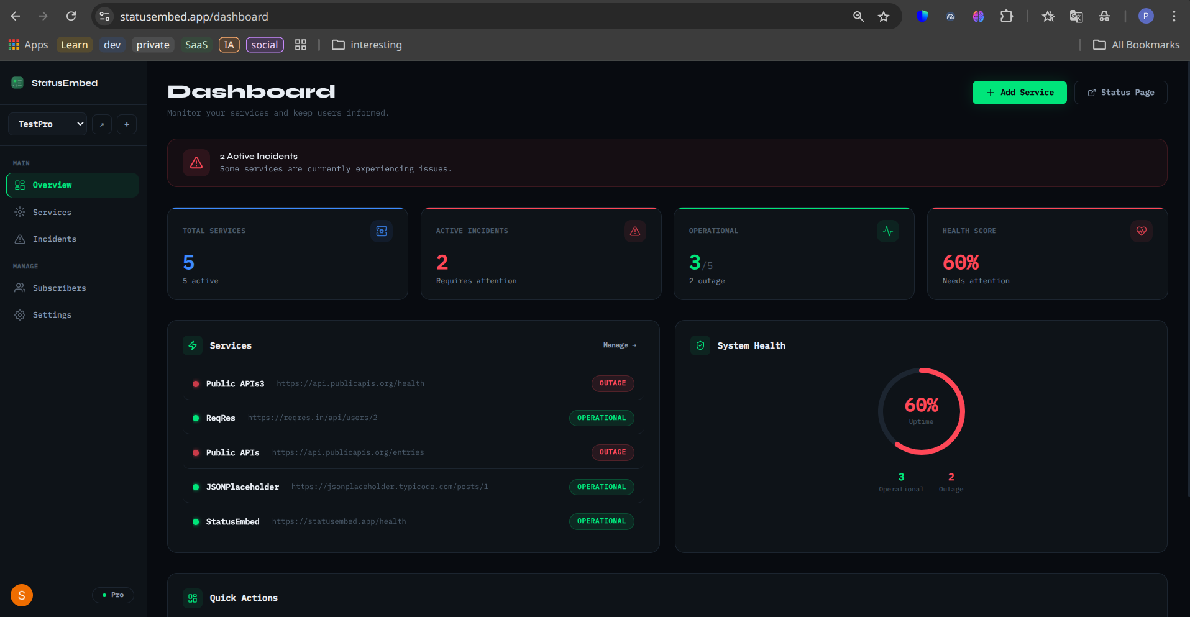Viewport: 1190px width, 617px height.
Task: Click the 60% uptime circular gauge
Action: (x=921, y=411)
